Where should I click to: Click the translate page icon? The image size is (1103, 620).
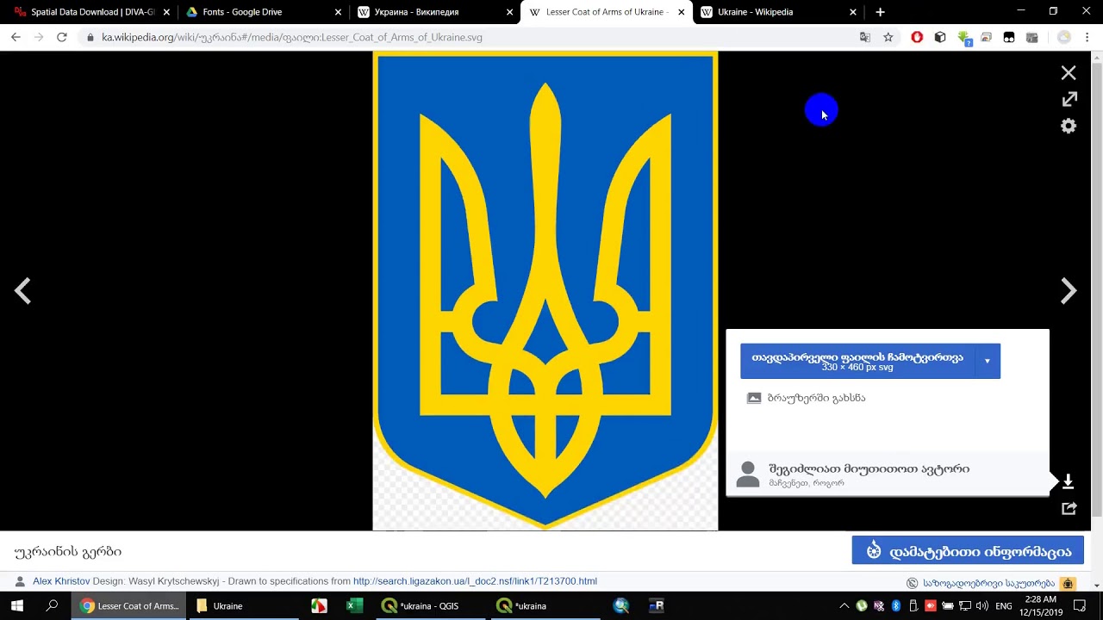(865, 37)
